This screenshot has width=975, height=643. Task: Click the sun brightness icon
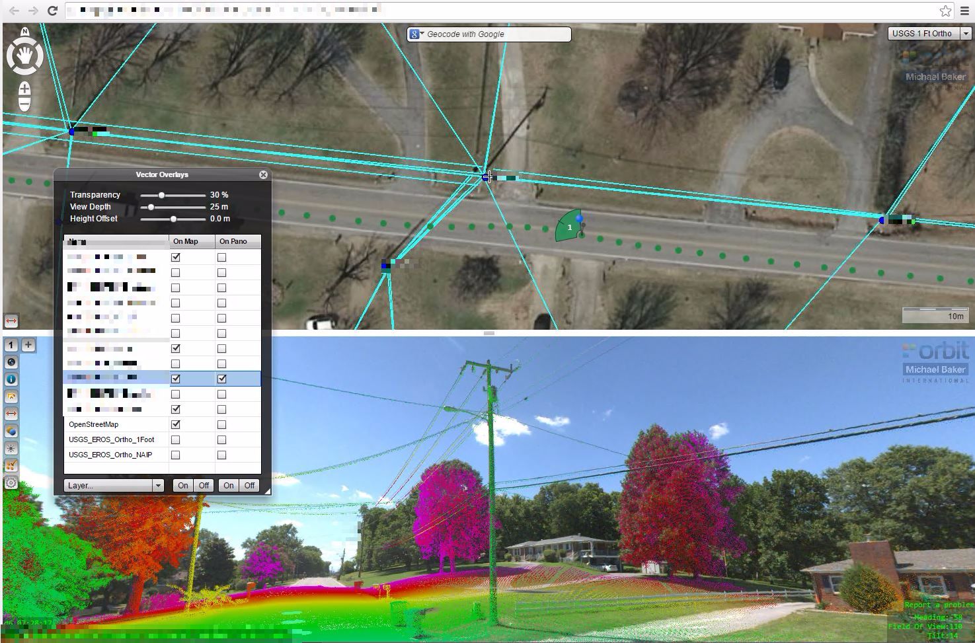[x=11, y=449]
